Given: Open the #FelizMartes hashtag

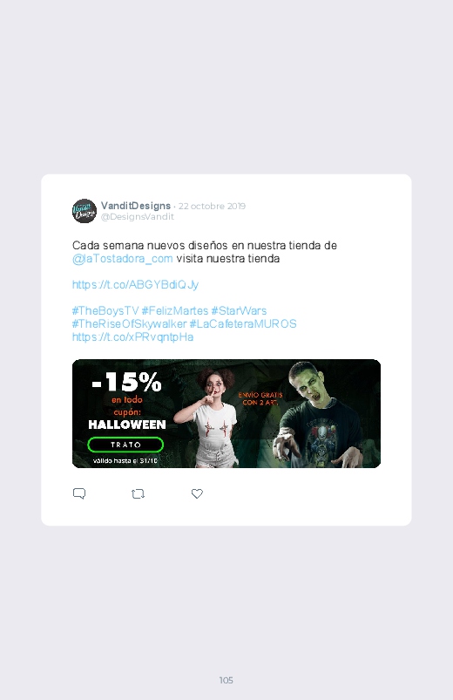Looking at the screenshot, I should (x=175, y=310).
